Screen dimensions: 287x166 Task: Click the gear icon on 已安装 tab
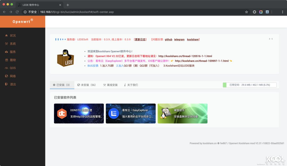[54, 85]
